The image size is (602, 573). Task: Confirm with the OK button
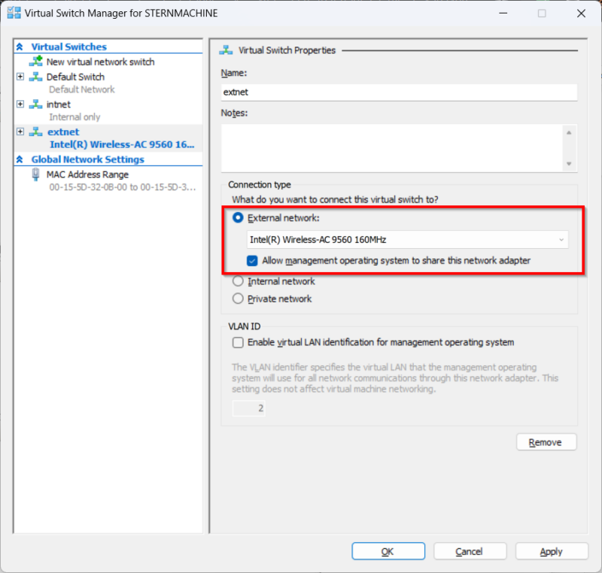tap(388, 551)
